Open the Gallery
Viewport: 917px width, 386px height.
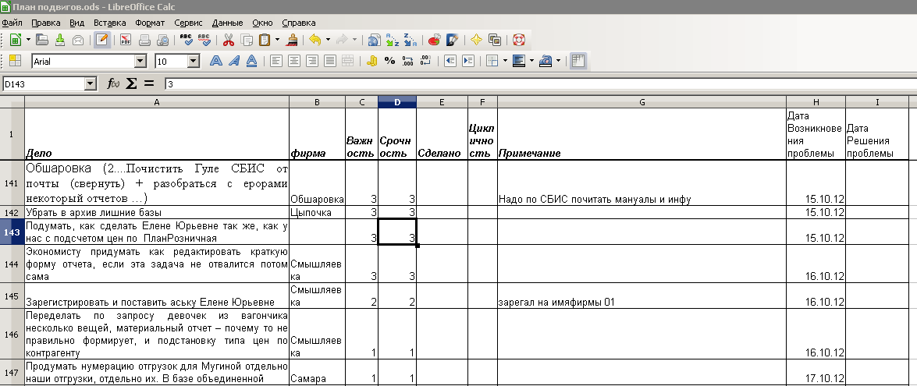[495, 40]
